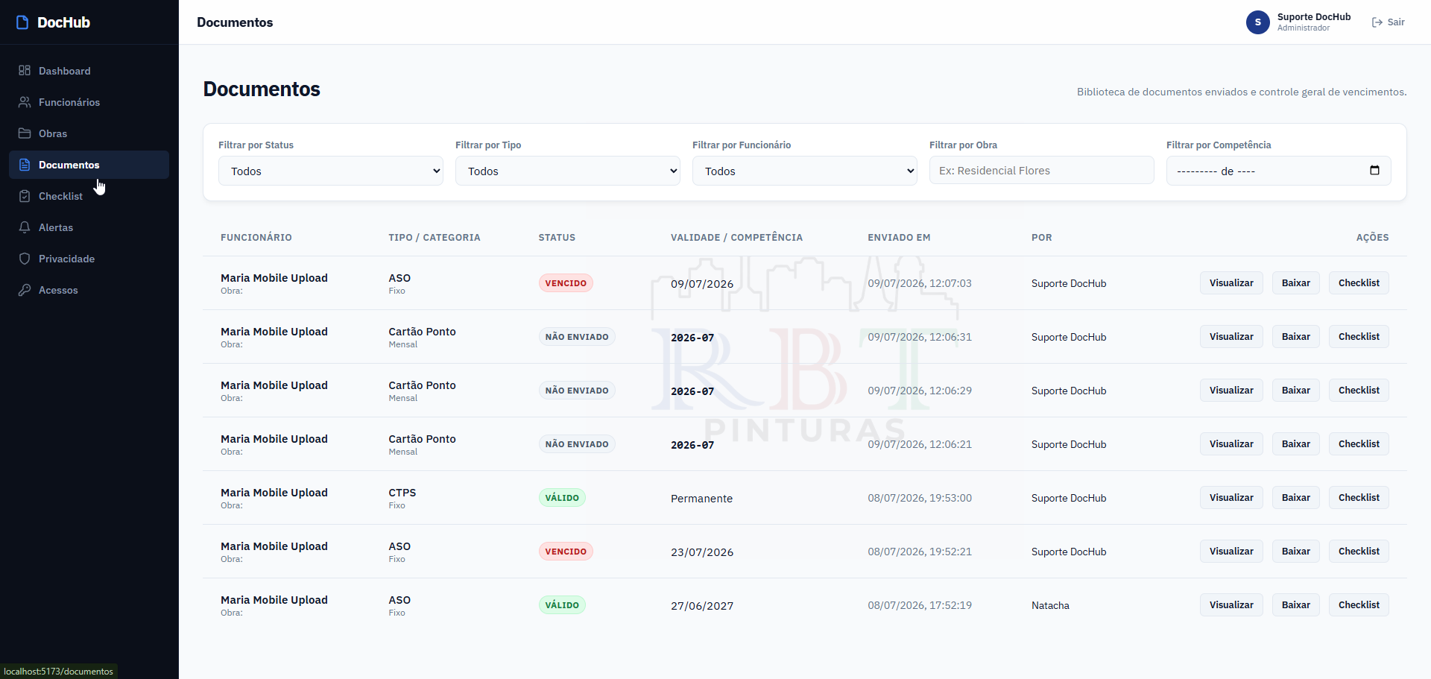Click the Documentos file icon in sidebar
This screenshot has height=679, width=1431.
25,165
